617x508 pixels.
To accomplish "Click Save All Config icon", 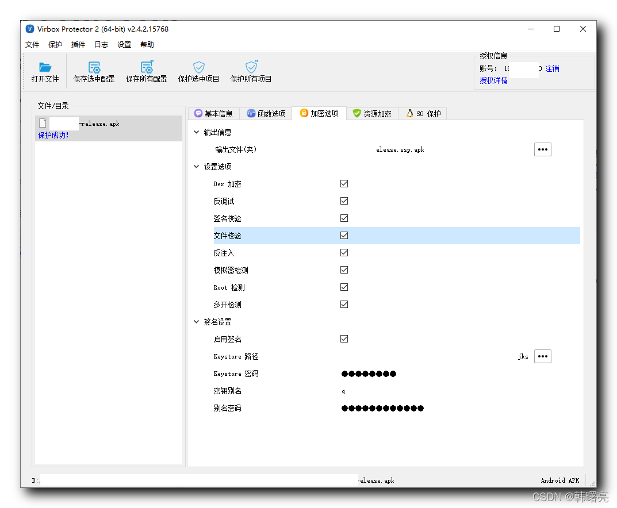I will pyautogui.click(x=147, y=67).
